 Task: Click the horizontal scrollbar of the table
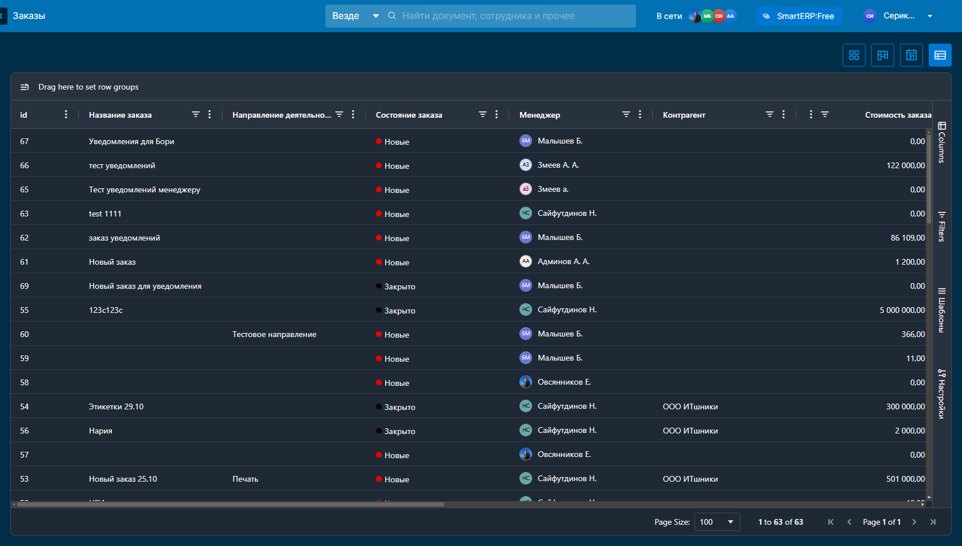point(230,504)
